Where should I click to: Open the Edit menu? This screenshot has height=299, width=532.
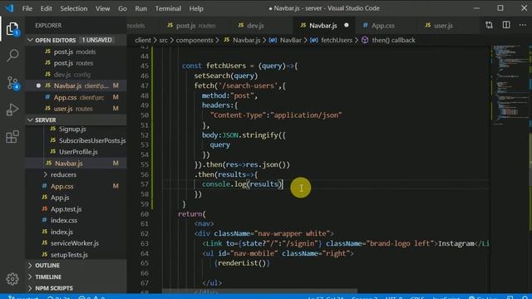[47, 8]
